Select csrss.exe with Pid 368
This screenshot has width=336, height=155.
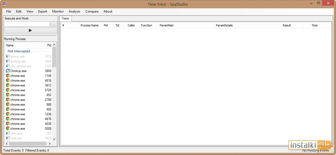[x=28, y=133]
